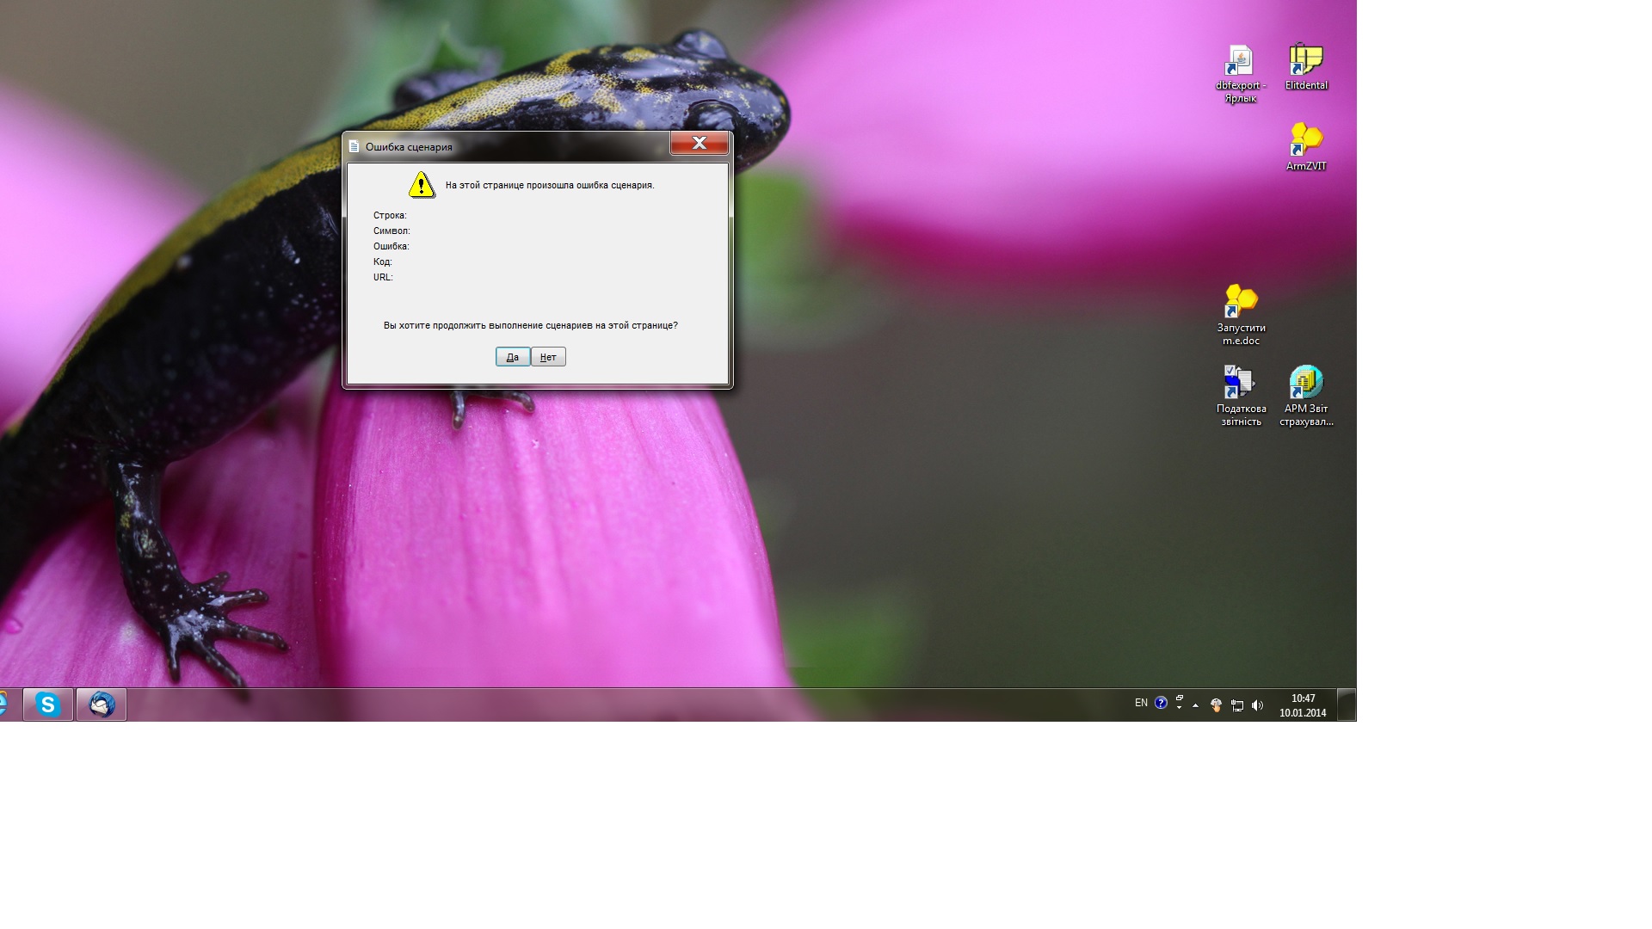
Task: Click the language bar help question mark
Action: [1161, 703]
